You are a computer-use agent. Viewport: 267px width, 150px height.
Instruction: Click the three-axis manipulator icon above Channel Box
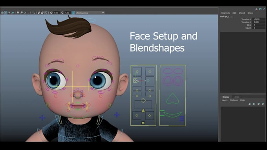coord(256,9)
